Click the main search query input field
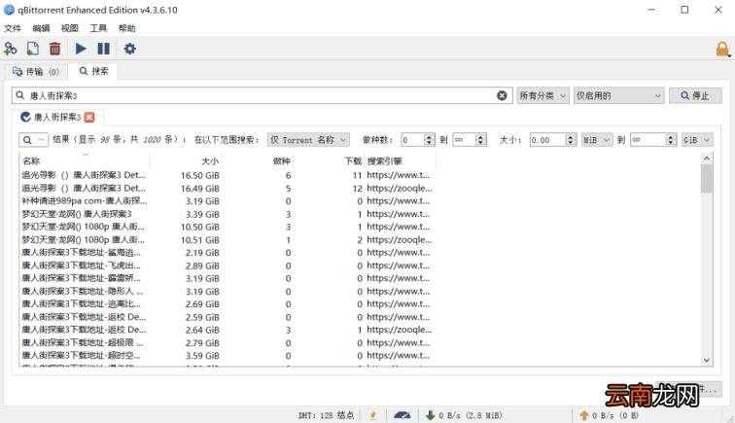The height and width of the screenshot is (423, 735). pos(262,95)
